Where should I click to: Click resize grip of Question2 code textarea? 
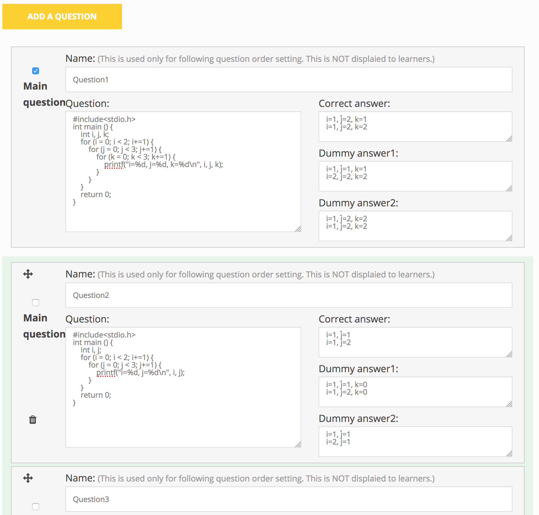click(x=298, y=444)
